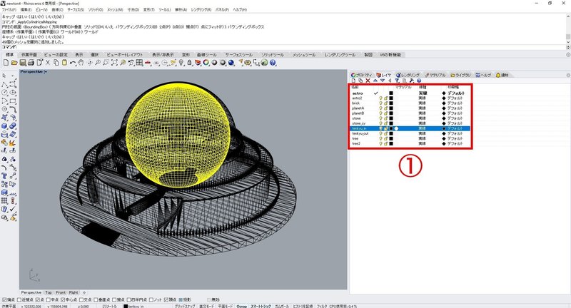
Task: Open linetype dropdown for tenkyu_out layer
Action: (422, 133)
